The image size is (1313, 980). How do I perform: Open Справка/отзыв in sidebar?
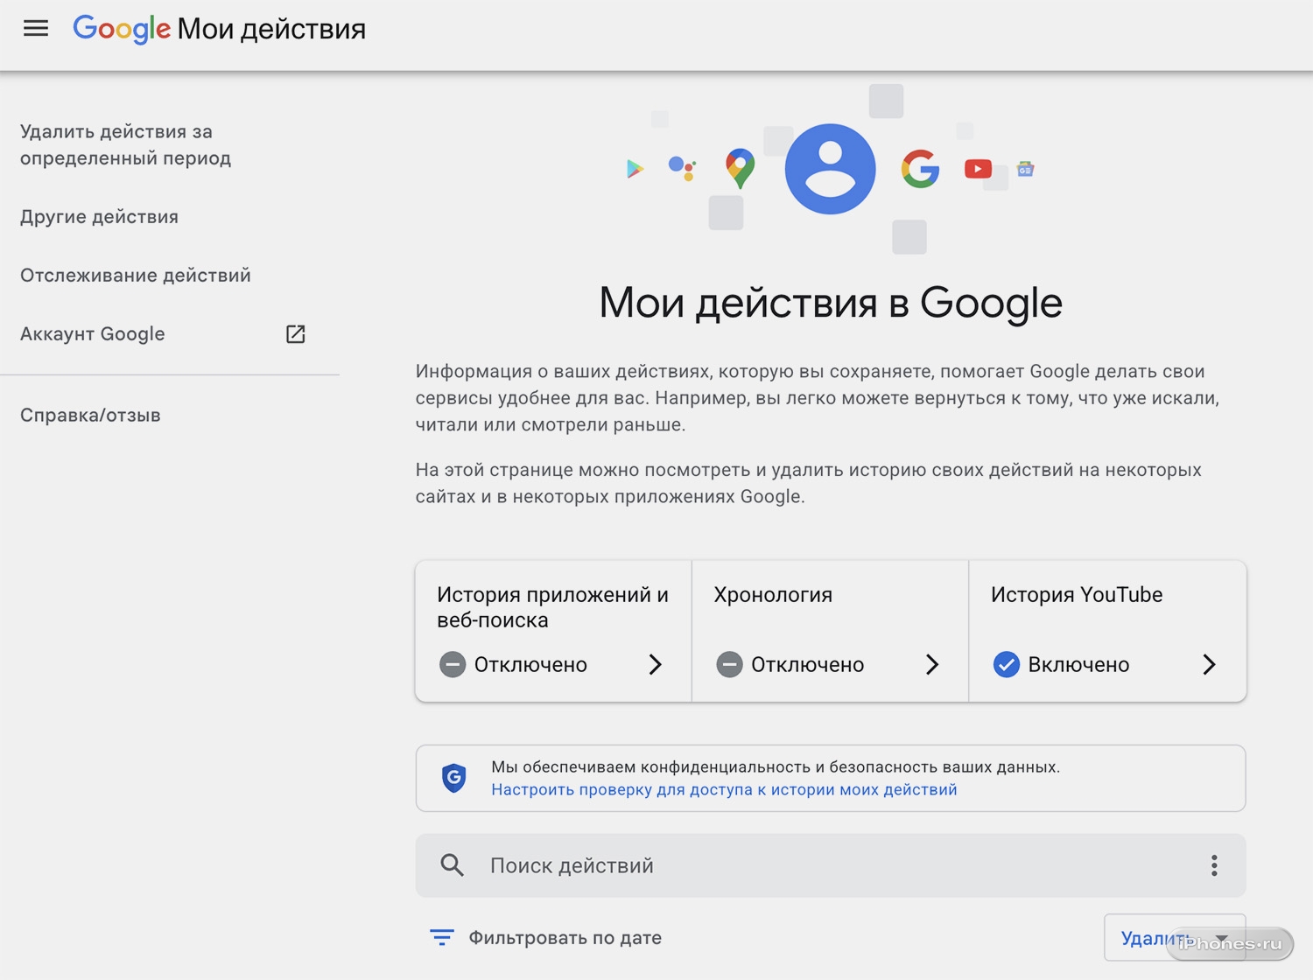click(90, 416)
